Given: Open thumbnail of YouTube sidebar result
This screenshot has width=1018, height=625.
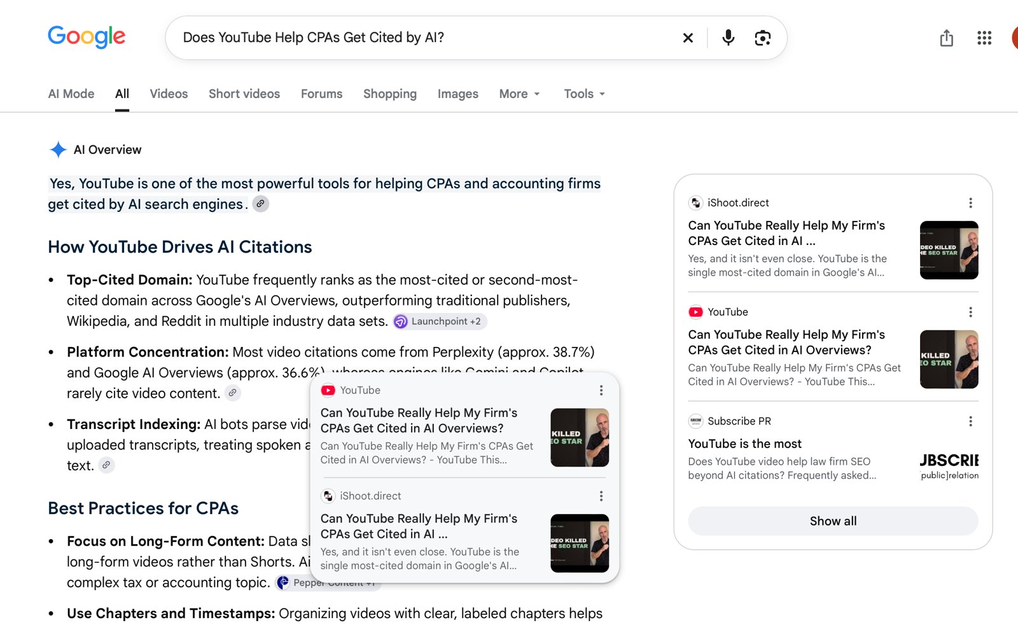Looking at the screenshot, I should [949, 360].
